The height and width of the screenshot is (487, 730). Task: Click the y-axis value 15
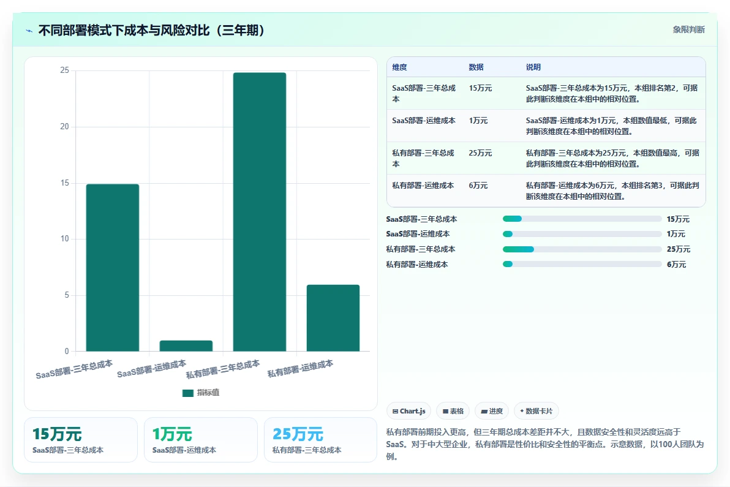[65, 183]
